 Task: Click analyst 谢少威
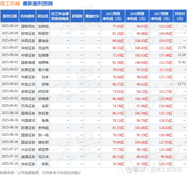43,70
